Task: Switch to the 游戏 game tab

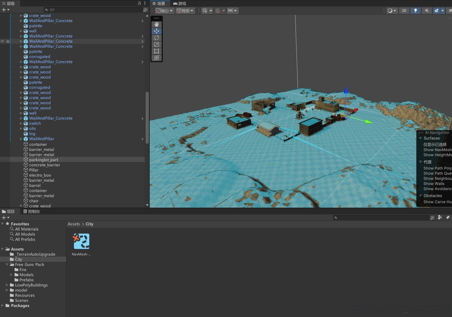Action: (180, 3)
